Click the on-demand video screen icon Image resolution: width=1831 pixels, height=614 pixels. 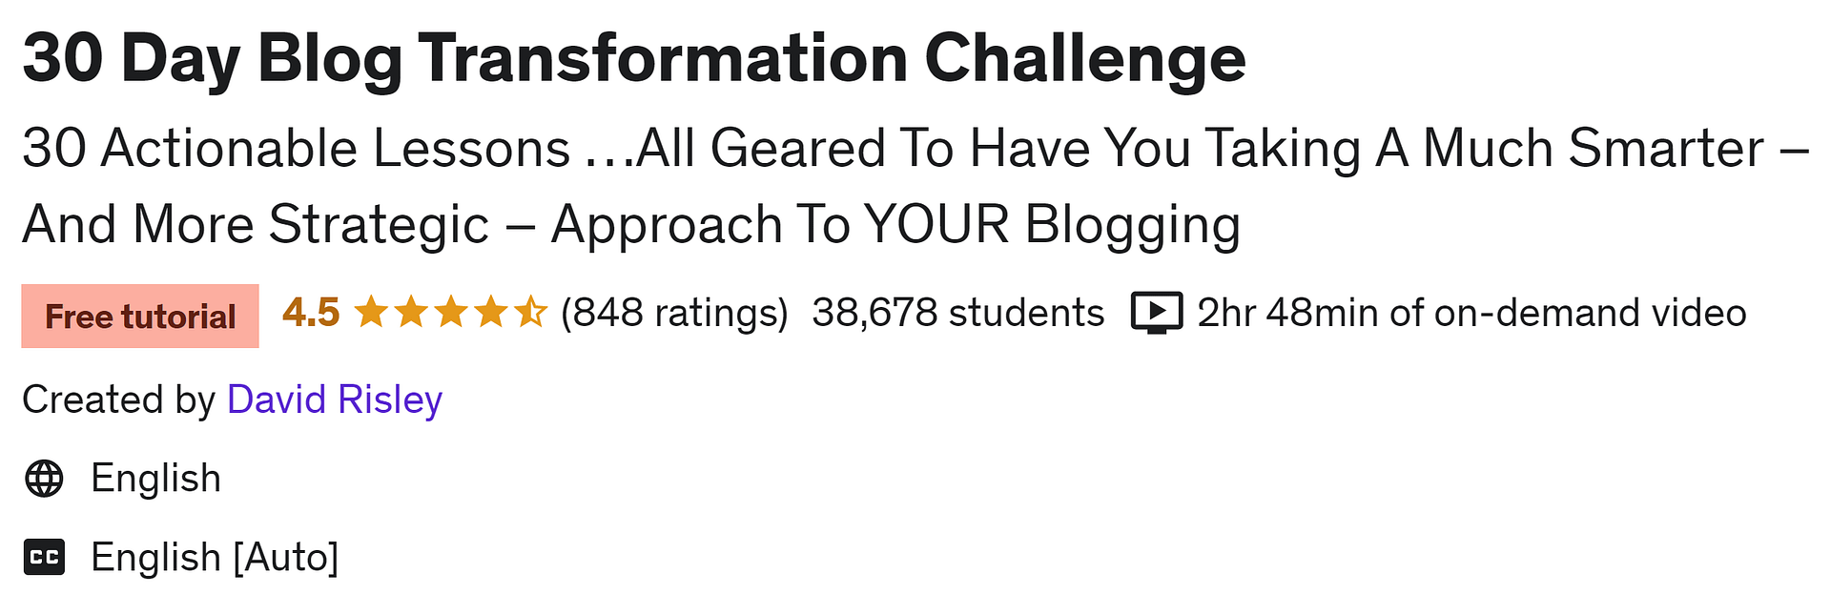click(1157, 313)
